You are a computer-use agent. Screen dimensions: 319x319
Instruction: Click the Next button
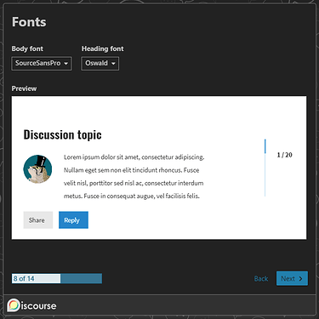[292, 278]
